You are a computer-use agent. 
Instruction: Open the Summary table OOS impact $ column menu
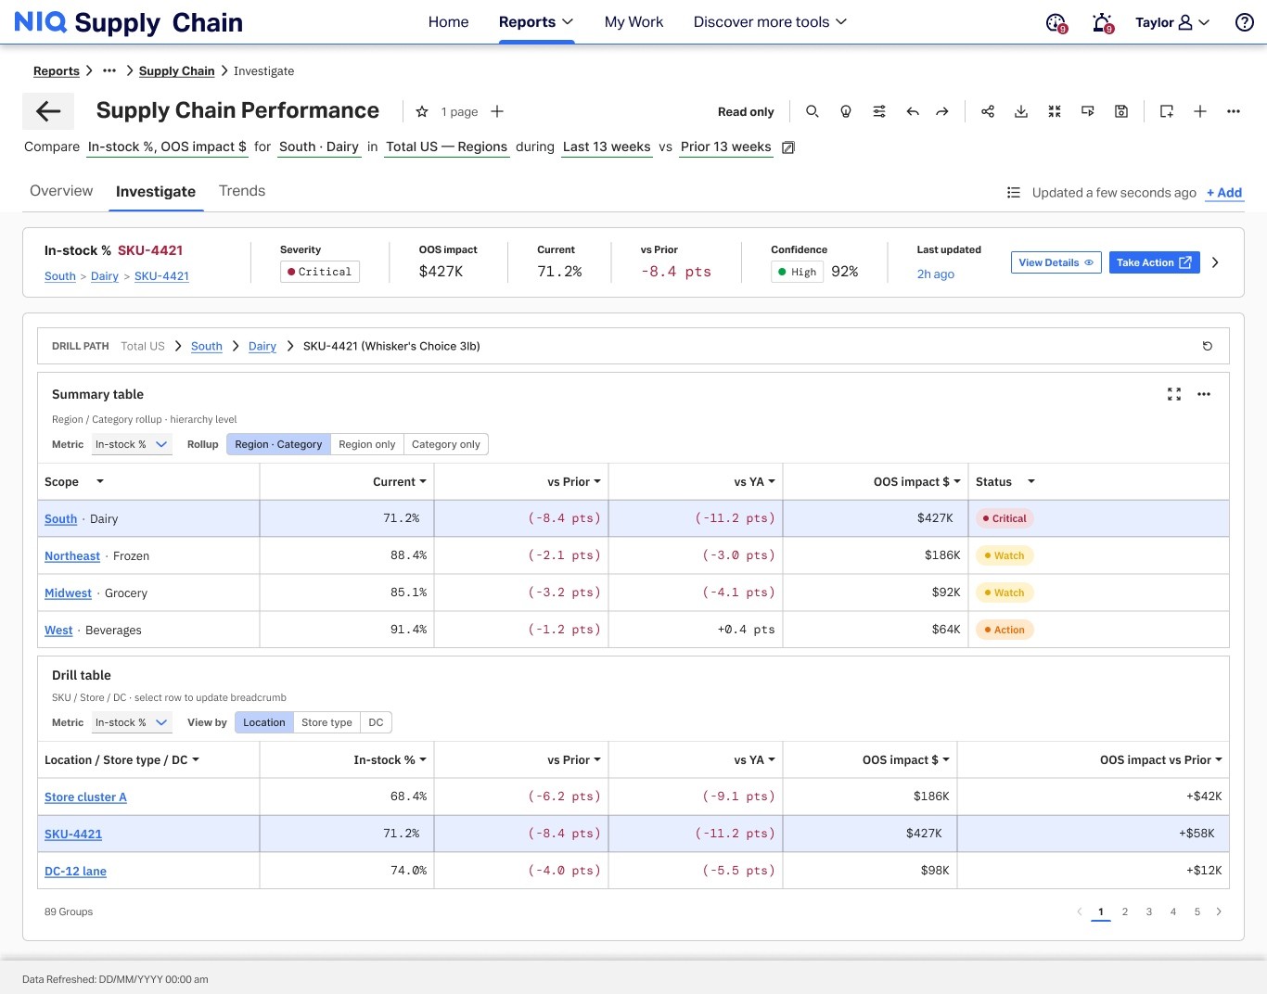(957, 482)
